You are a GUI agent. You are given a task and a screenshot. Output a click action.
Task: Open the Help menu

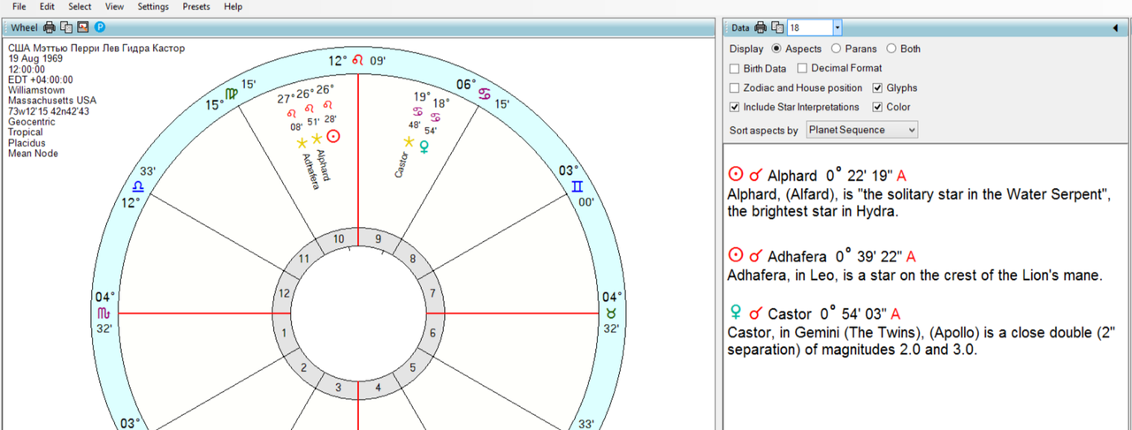[x=233, y=6]
